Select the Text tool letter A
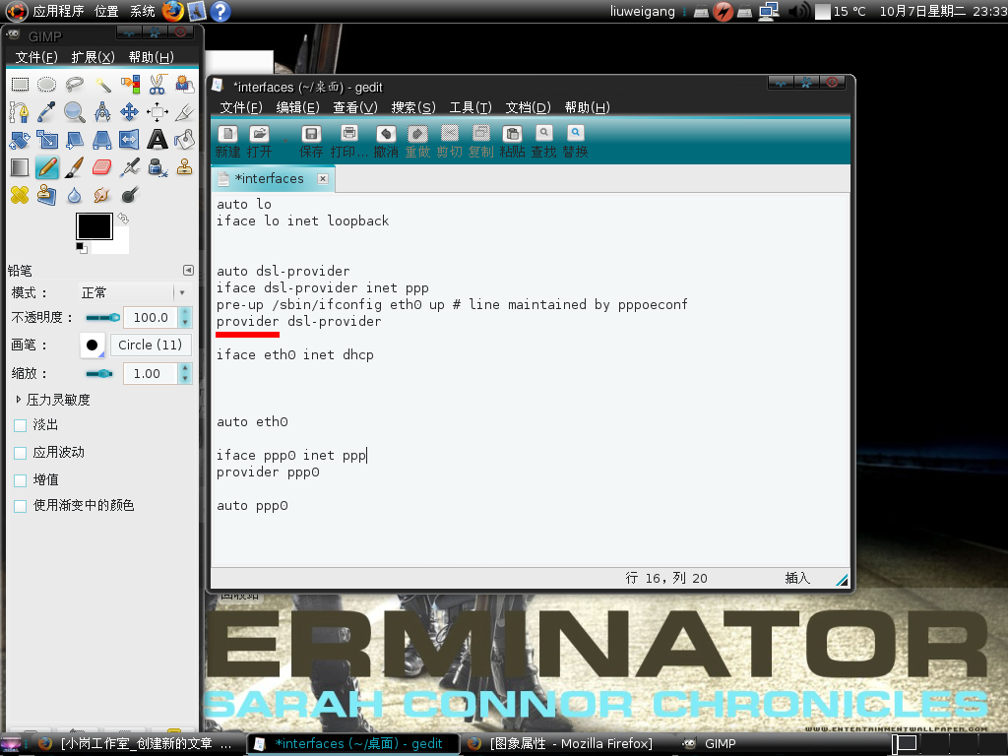 tap(157, 140)
